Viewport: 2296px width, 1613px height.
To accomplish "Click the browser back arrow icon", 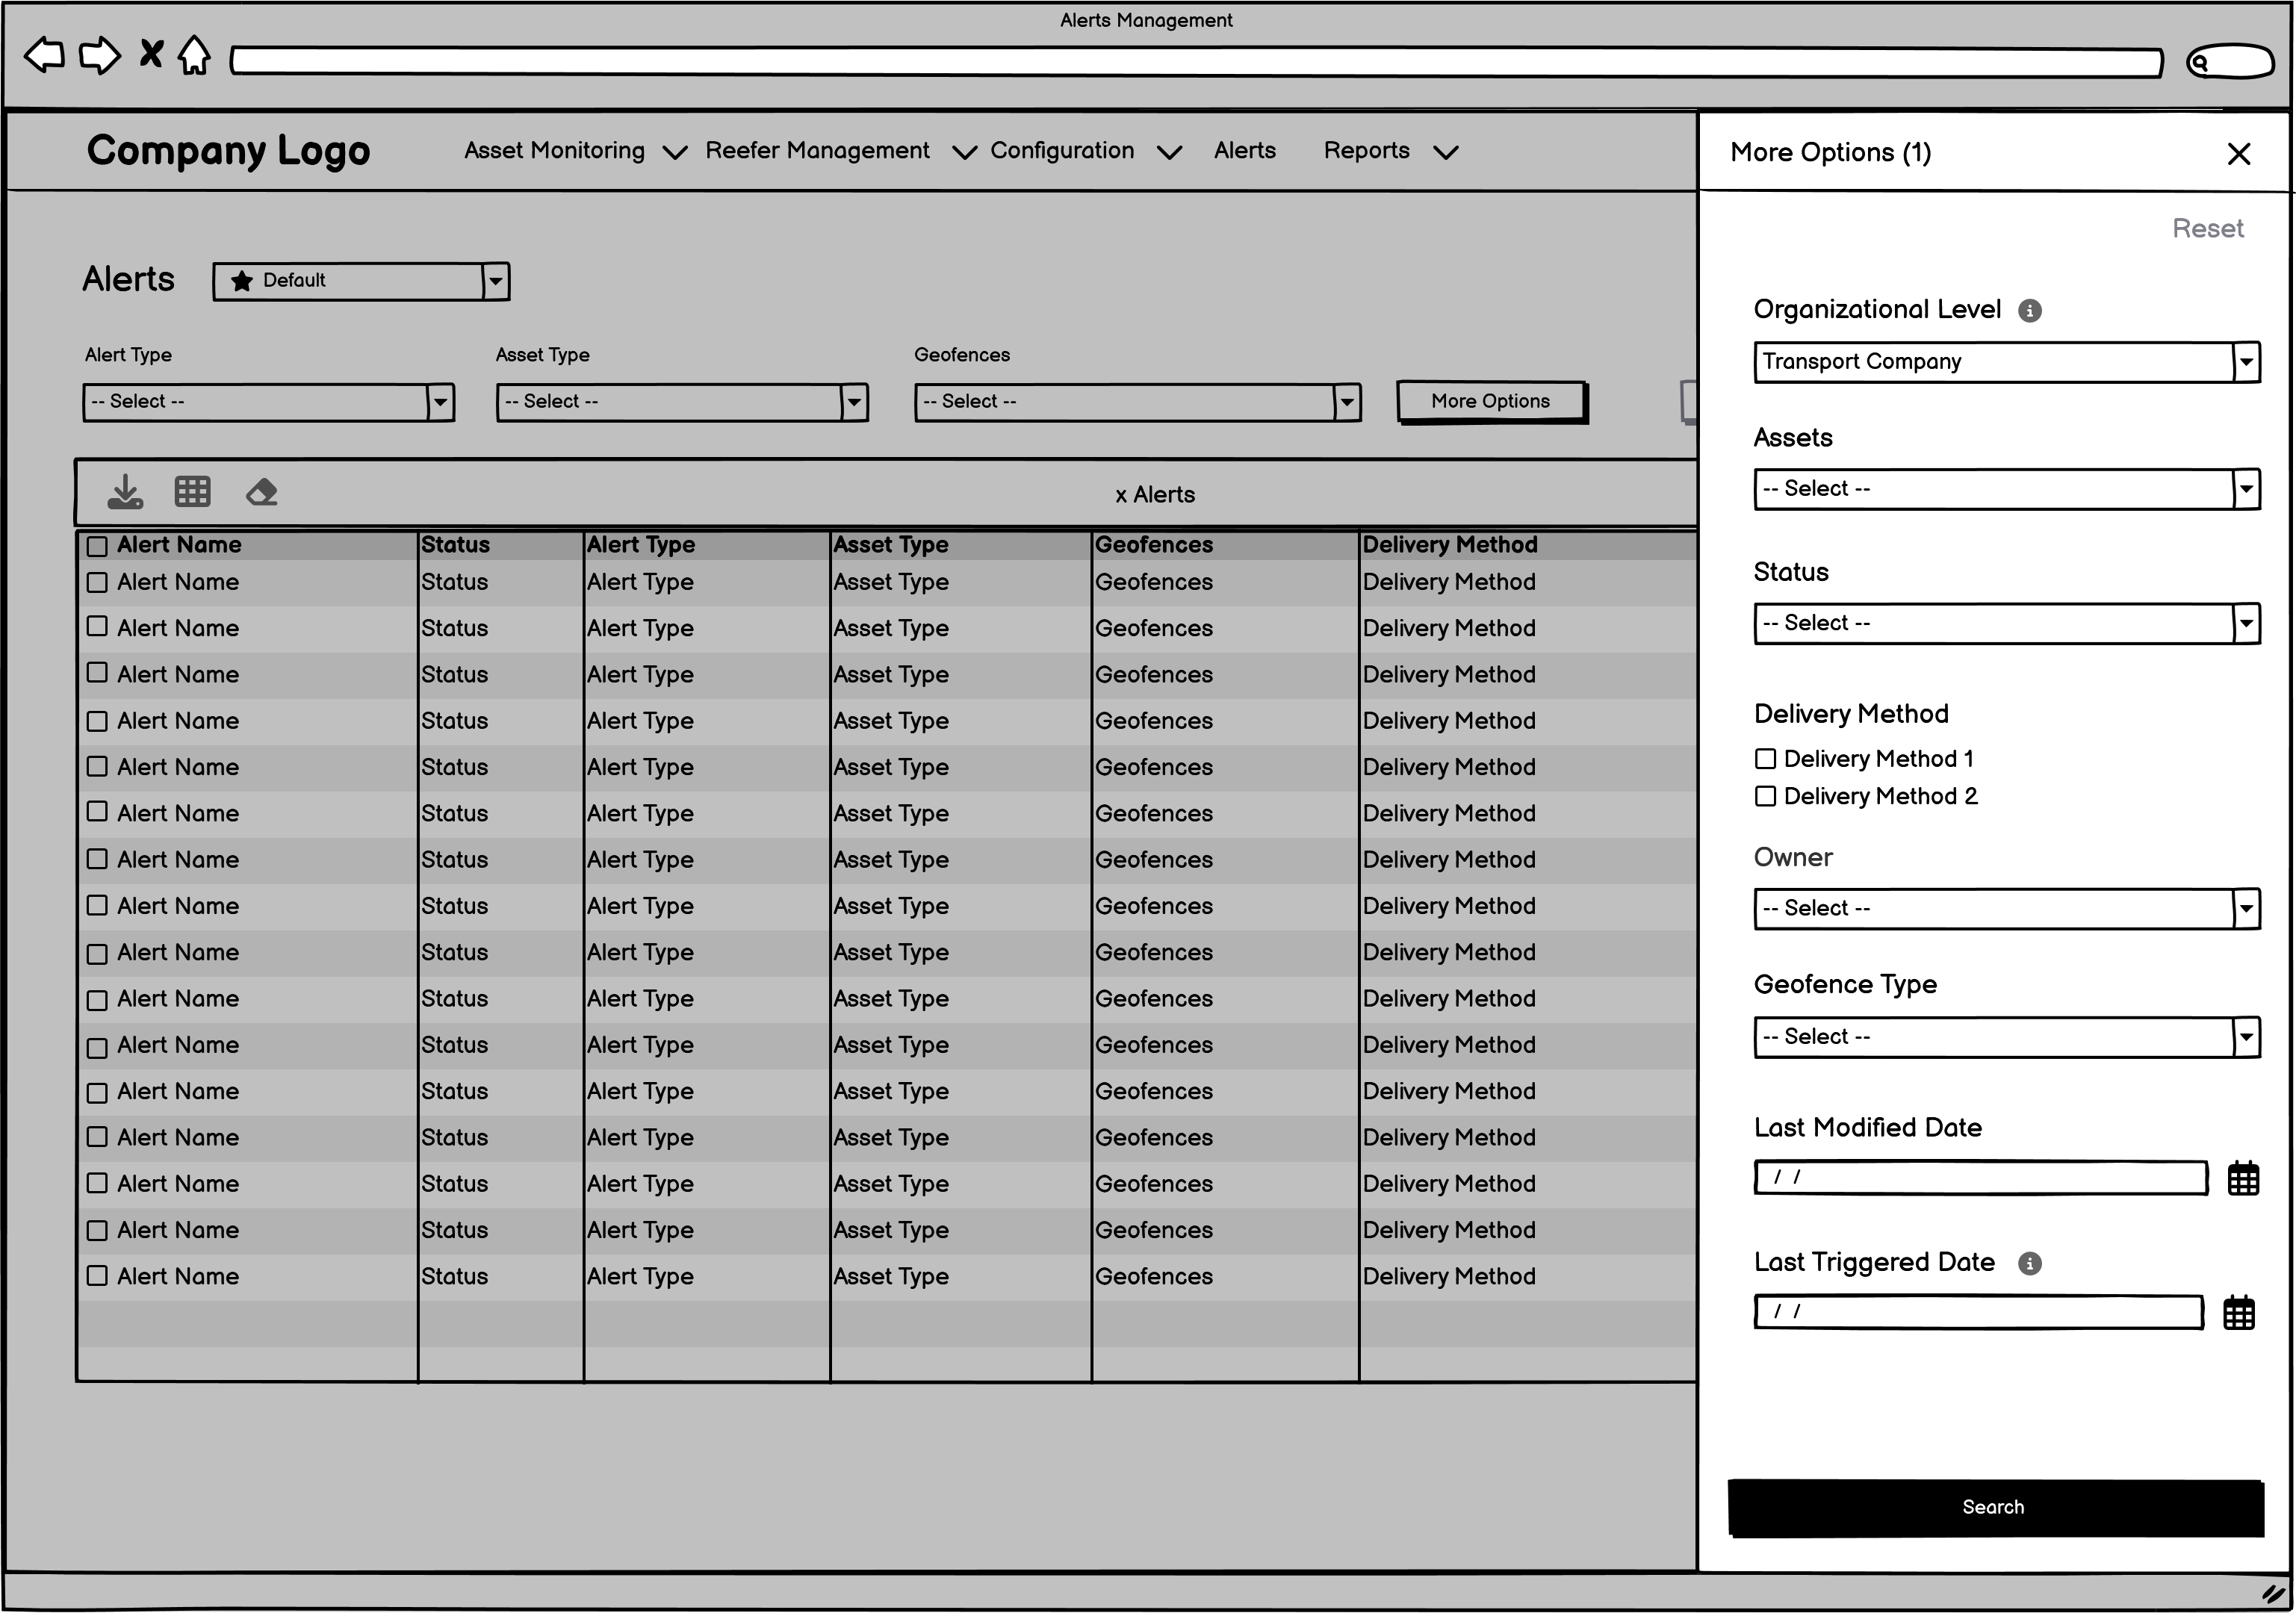I will 44,55.
